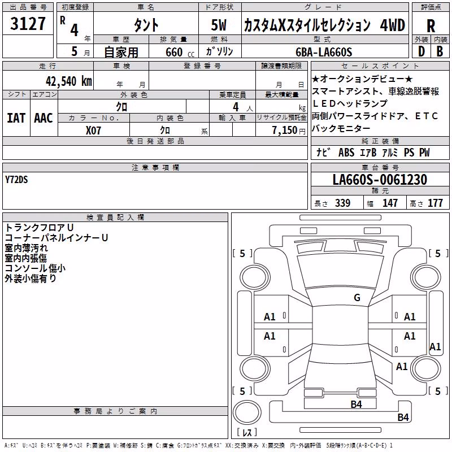Image resolution: width=452 pixels, height=452 pixels.
Task: Select the 後日発送部品 header
Action: point(155,141)
